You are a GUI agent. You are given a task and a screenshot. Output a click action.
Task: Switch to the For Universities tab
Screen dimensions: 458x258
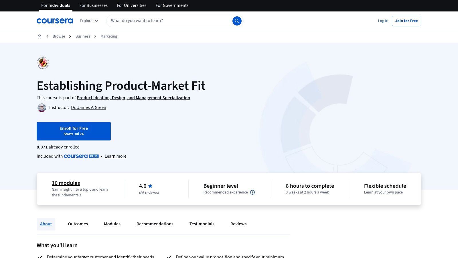click(131, 5)
